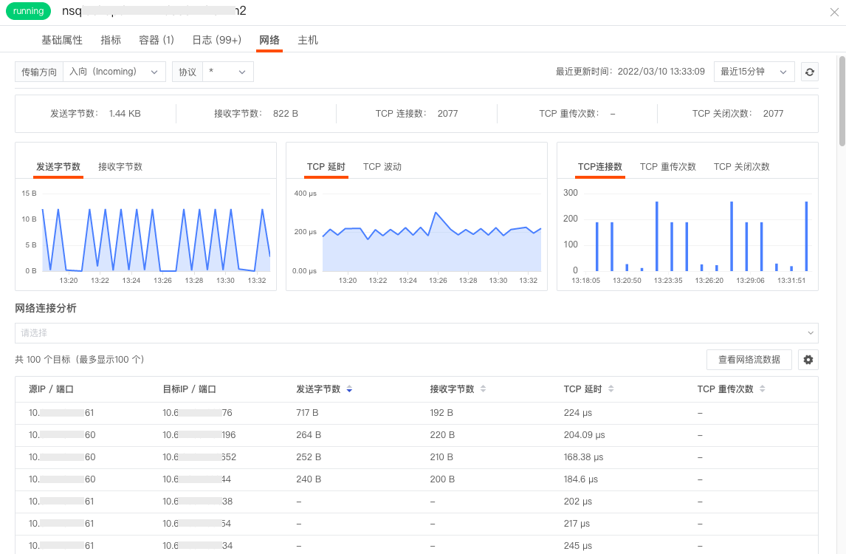Switch to the 日志 (99+) tab

coord(216,40)
